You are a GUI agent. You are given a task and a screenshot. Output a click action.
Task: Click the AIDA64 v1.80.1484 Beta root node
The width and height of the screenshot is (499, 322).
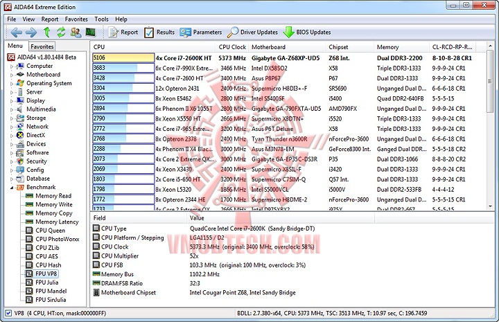pyautogui.click(x=46, y=57)
